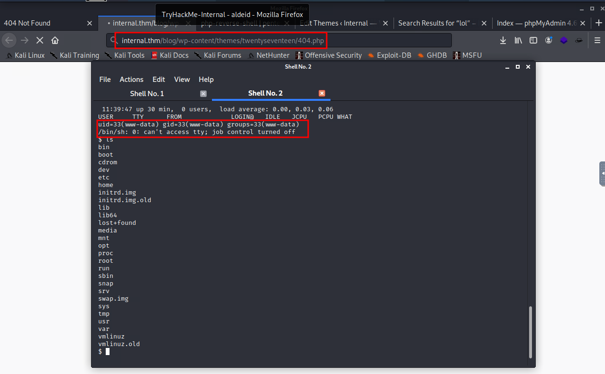Open the terminal Actions menu
Screen dimensions: 605x374
131,80
